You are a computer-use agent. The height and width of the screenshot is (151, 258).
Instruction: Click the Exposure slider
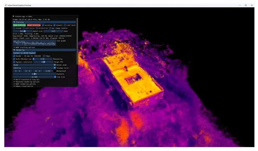34,74
